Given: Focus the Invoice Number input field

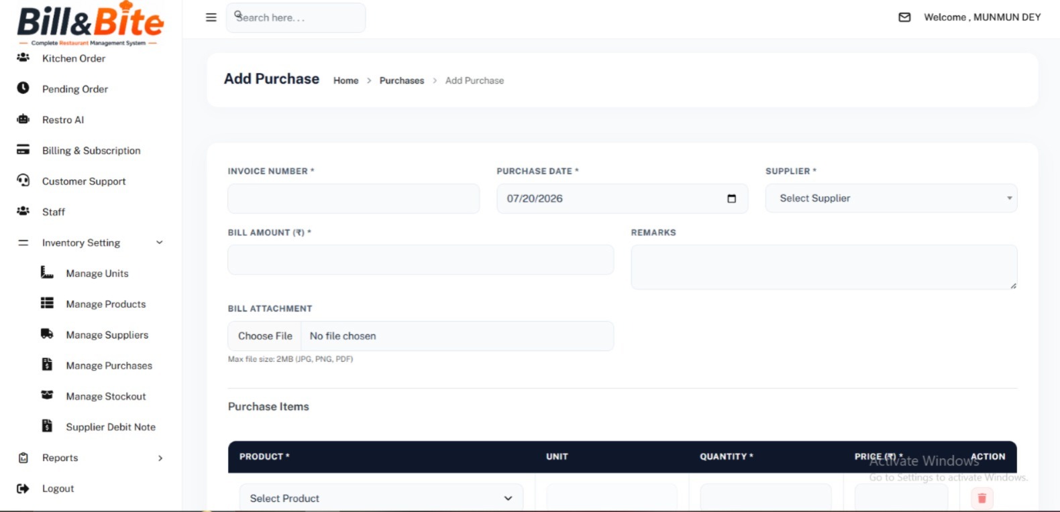Looking at the screenshot, I should tap(354, 198).
